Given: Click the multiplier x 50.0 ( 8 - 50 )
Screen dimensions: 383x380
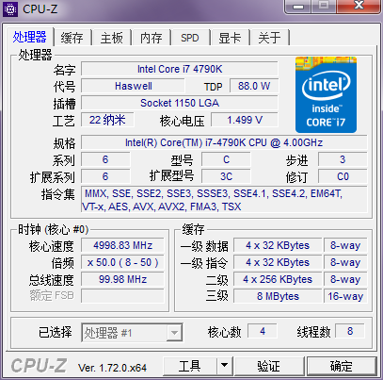Looking at the screenshot, I should (122, 262).
